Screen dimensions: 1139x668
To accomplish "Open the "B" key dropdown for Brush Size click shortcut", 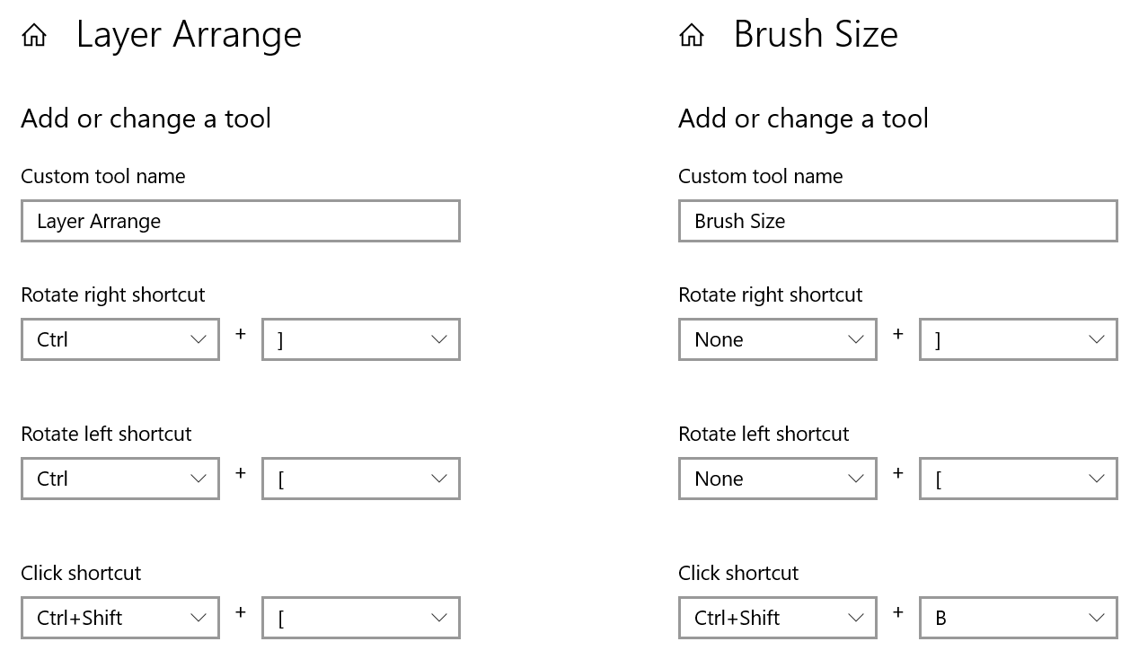I will [x=1018, y=618].
